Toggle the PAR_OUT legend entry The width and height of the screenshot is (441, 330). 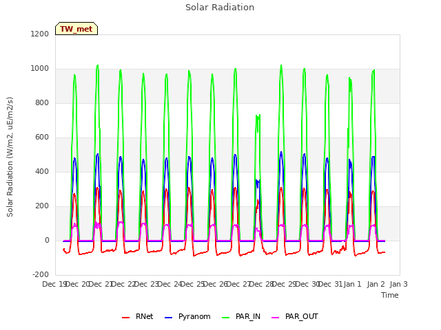295,316
